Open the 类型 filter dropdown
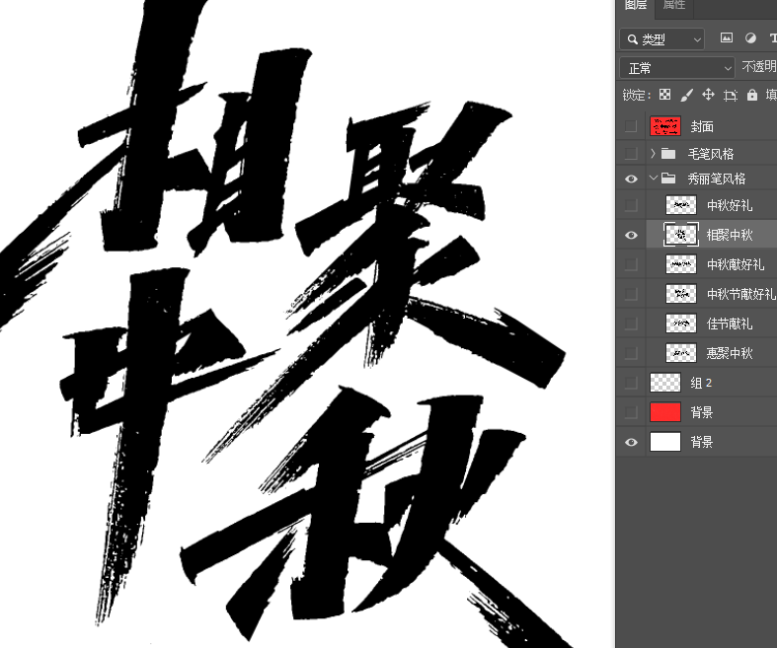Viewport: 777px width, 648px height. click(x=661, y=38)
